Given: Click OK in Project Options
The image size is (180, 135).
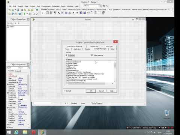Looking at the screenshot, I should coord(91,91).
